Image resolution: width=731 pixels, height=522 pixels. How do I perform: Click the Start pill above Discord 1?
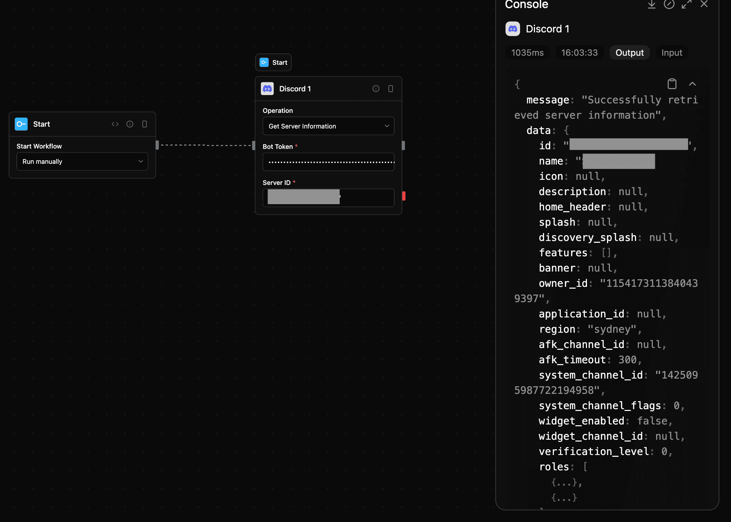point(273,62)
